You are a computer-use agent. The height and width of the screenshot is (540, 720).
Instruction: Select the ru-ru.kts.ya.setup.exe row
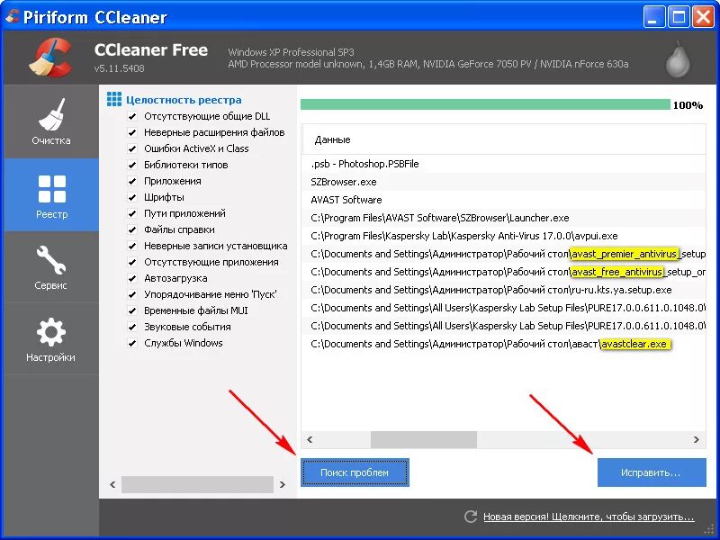pyautogui.click(x=504, y=290)
